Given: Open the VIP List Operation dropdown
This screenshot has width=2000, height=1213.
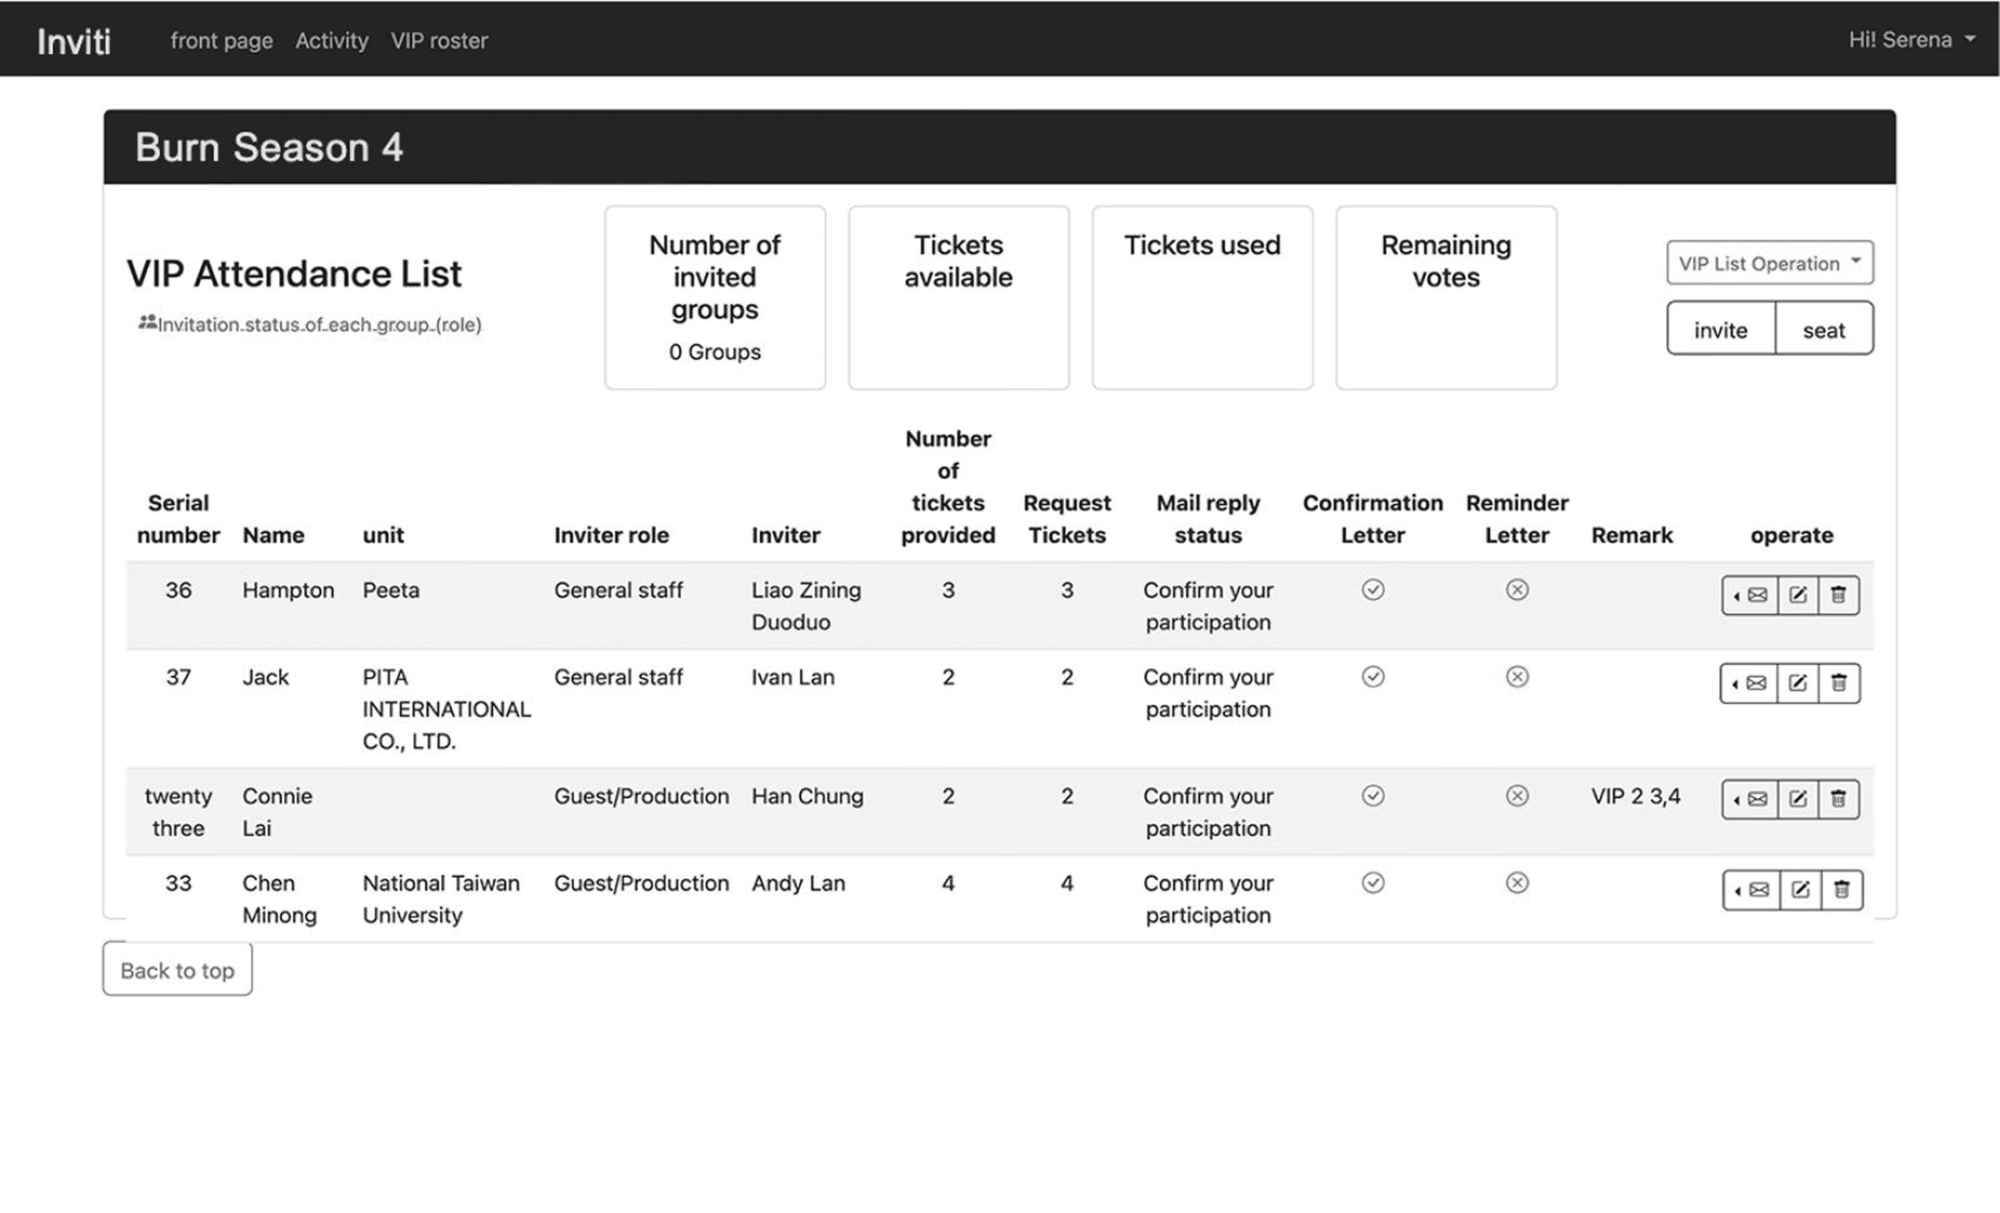Looking at the screenshot, I should coord(1770,263).
